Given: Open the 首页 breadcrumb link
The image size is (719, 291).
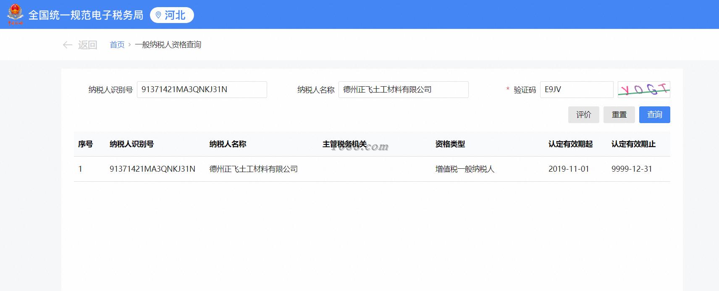Looking at the screenshot, I should [117, 45].
